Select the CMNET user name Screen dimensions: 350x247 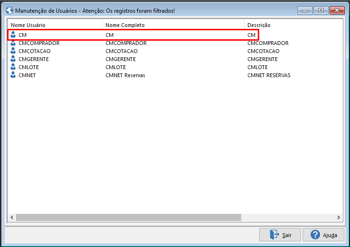[27, 75]
